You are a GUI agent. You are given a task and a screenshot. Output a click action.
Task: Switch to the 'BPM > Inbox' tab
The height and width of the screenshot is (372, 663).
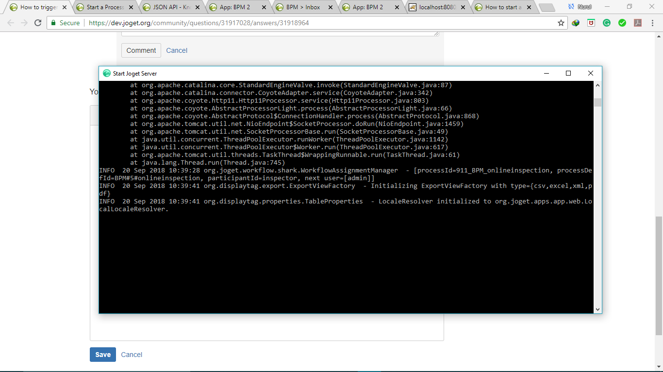pyautogui.click(x=303, y=7)
